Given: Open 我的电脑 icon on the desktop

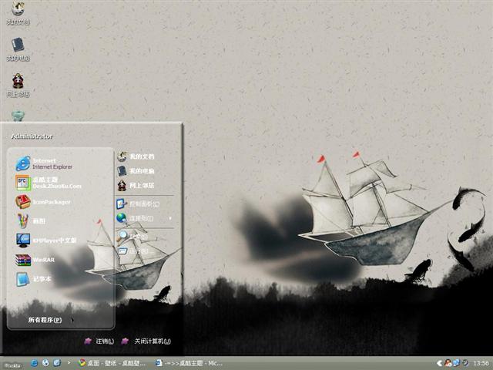Looking at the screenshot, I should point(18,49).
